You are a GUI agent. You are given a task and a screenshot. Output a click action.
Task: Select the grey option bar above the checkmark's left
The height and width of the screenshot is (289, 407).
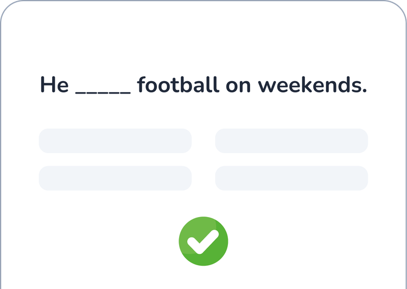(x=115, y=178)
